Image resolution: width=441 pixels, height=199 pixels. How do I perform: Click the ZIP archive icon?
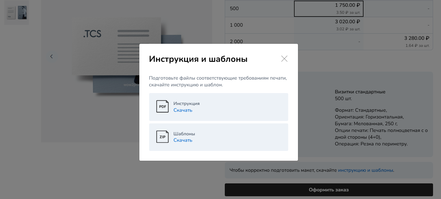click(x=162, y=137)
